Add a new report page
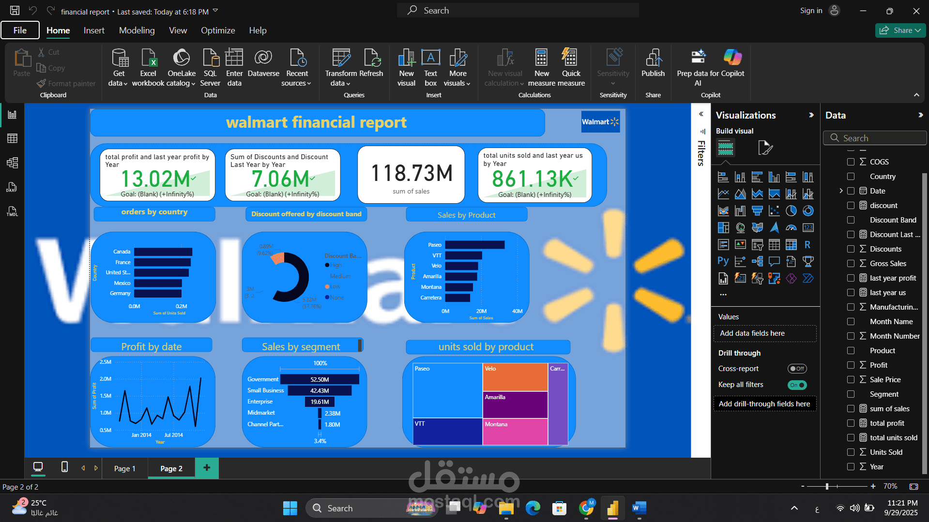 pos(207,468)
